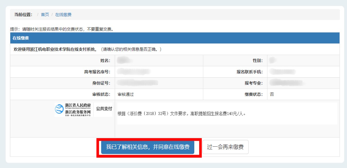
Task: Click the 公共支付 label beside the logo
Action: point(104,109)
